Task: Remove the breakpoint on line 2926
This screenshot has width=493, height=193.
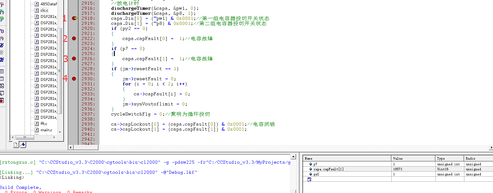Action: point(74,59)
